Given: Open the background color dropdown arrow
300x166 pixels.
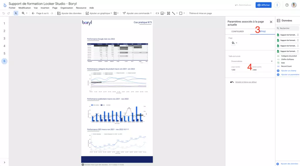Looking at the screenshot, I should [x=236, y=43].
